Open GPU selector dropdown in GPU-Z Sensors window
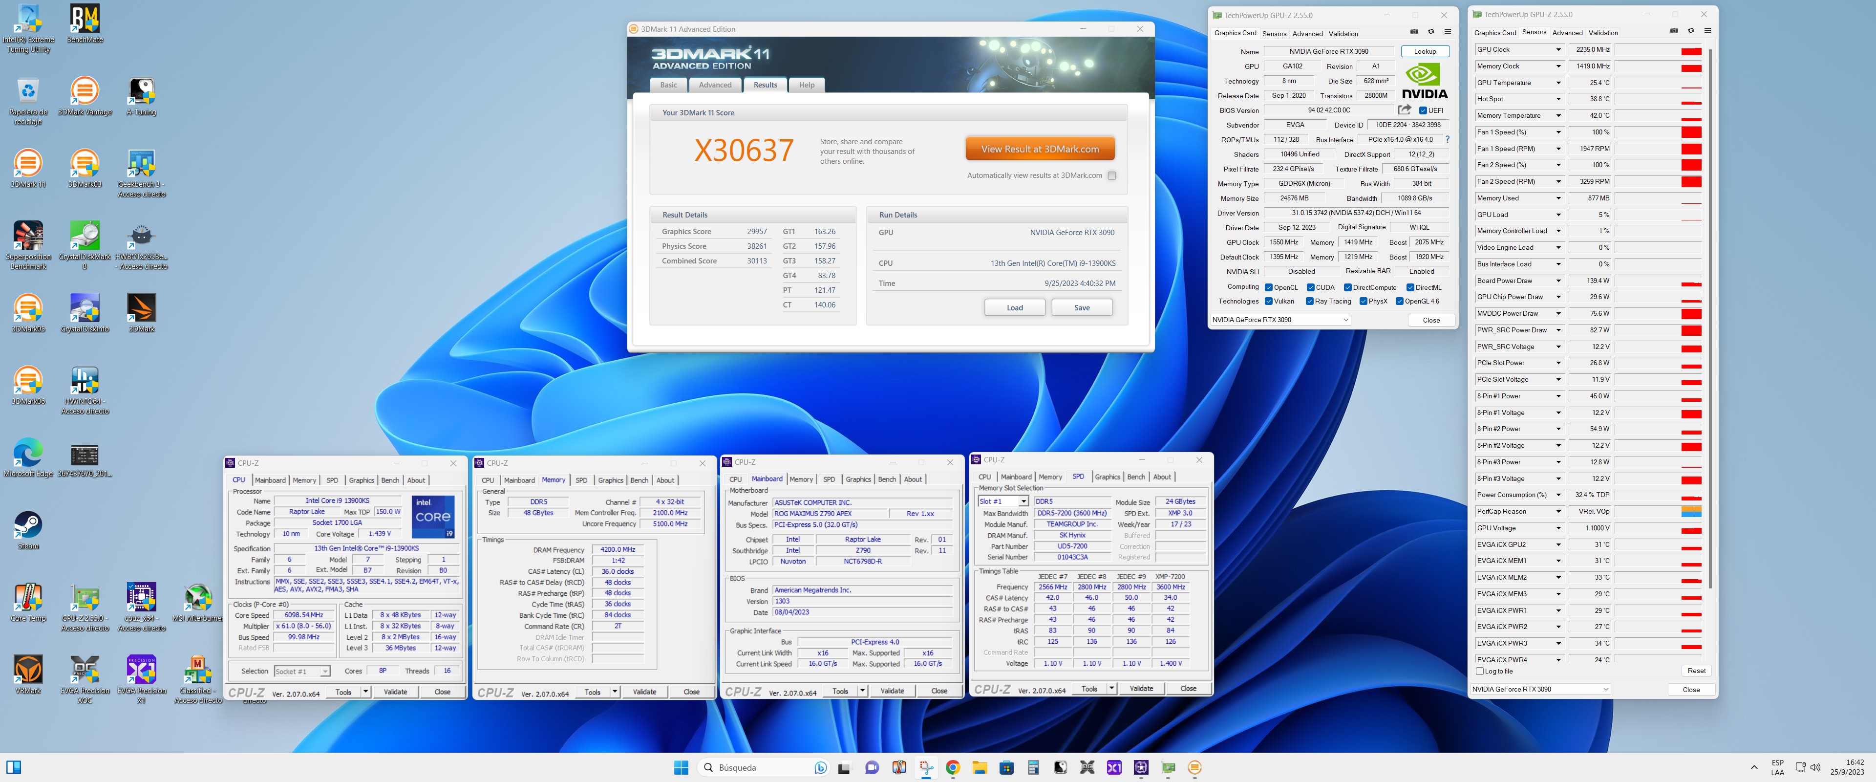 point(1605,690)
